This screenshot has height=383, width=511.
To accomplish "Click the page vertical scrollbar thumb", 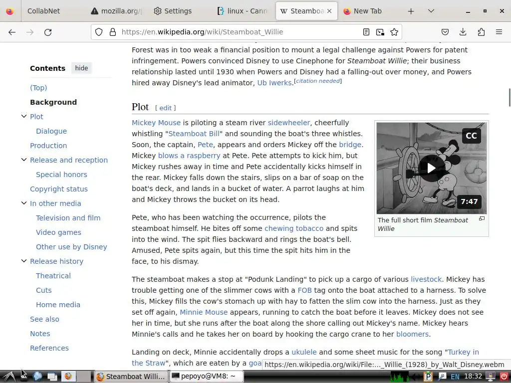I will 509,97.
